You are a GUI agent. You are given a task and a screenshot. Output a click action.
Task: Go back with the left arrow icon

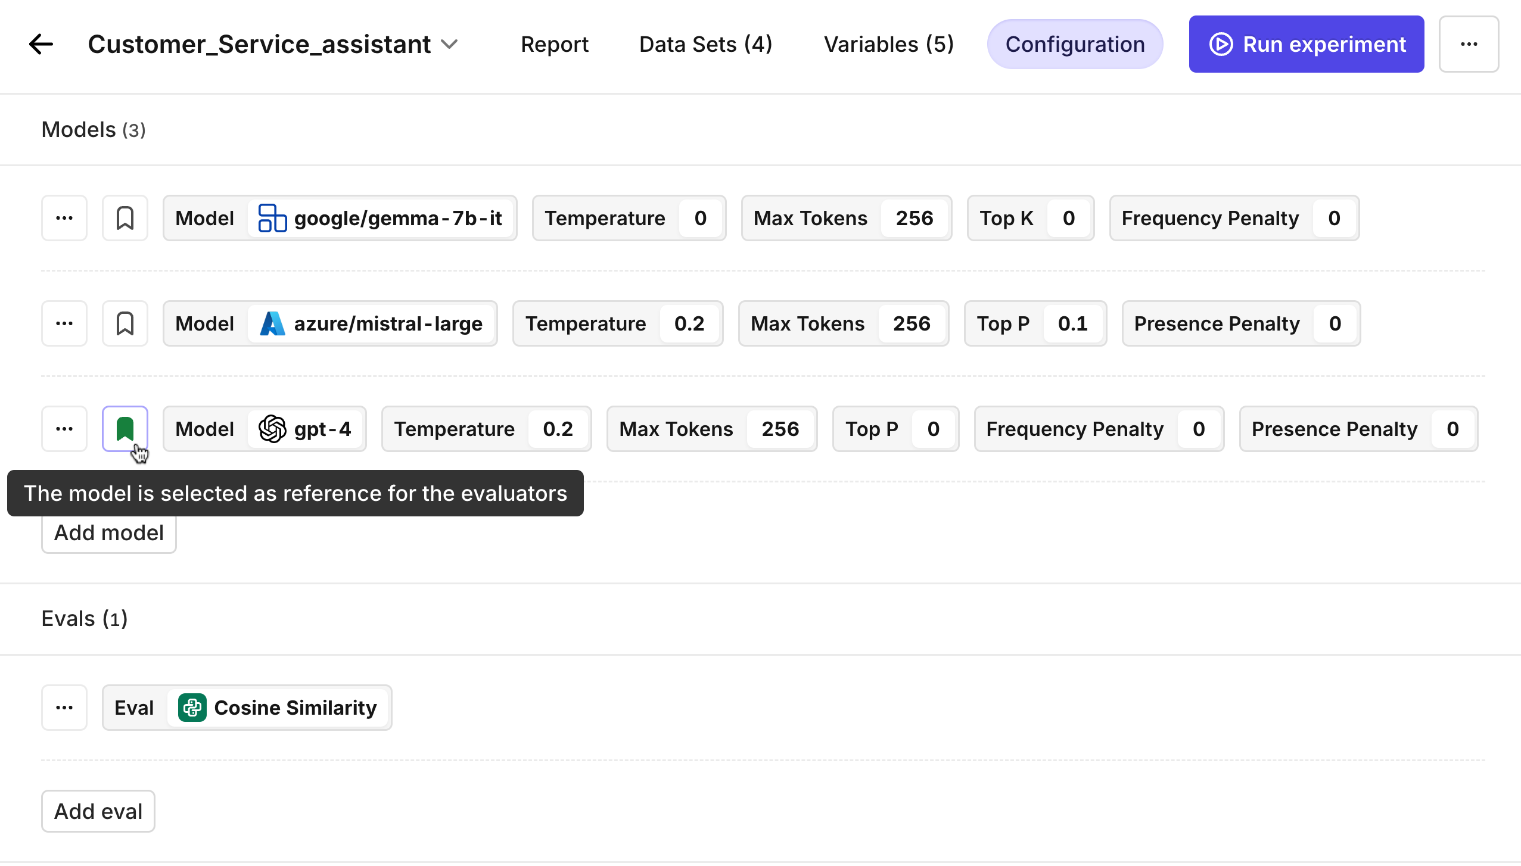[x=41, y=44]
